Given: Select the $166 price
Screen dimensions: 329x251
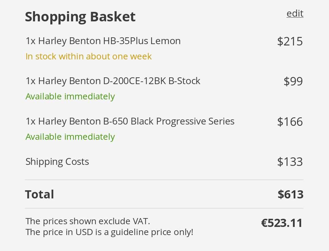Looking at the screenshot, I should pos(290,122).
